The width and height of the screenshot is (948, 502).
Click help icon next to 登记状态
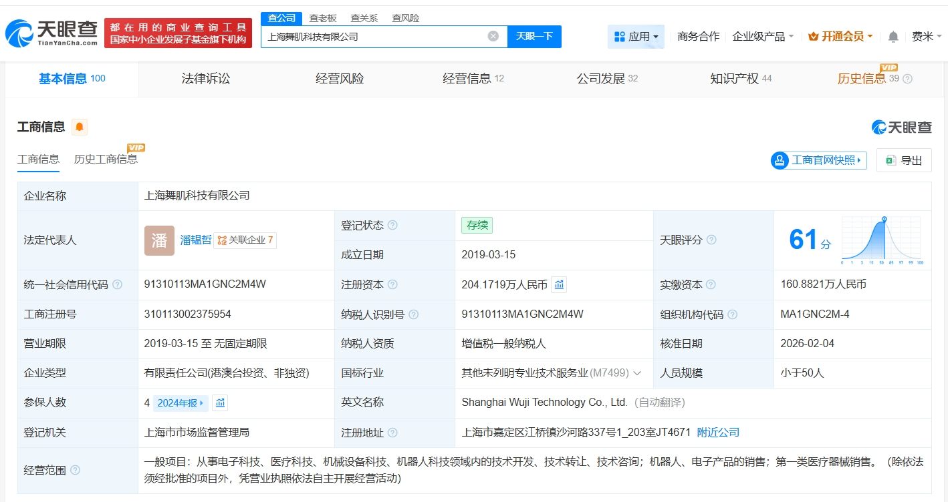[392, 226]
